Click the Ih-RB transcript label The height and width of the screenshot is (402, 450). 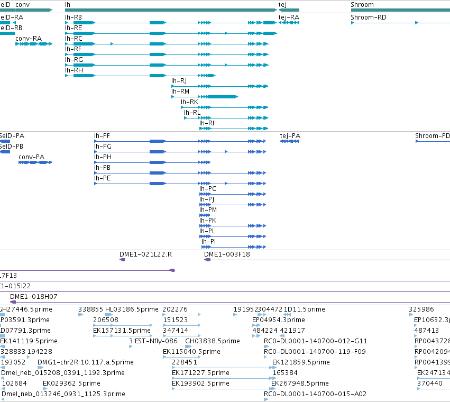coord(74,17)
